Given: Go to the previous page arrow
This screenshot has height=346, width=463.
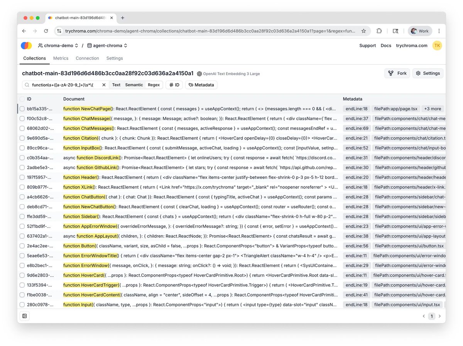Looking at the screenshot, I should pyautogui.click(x=424, y=316).
